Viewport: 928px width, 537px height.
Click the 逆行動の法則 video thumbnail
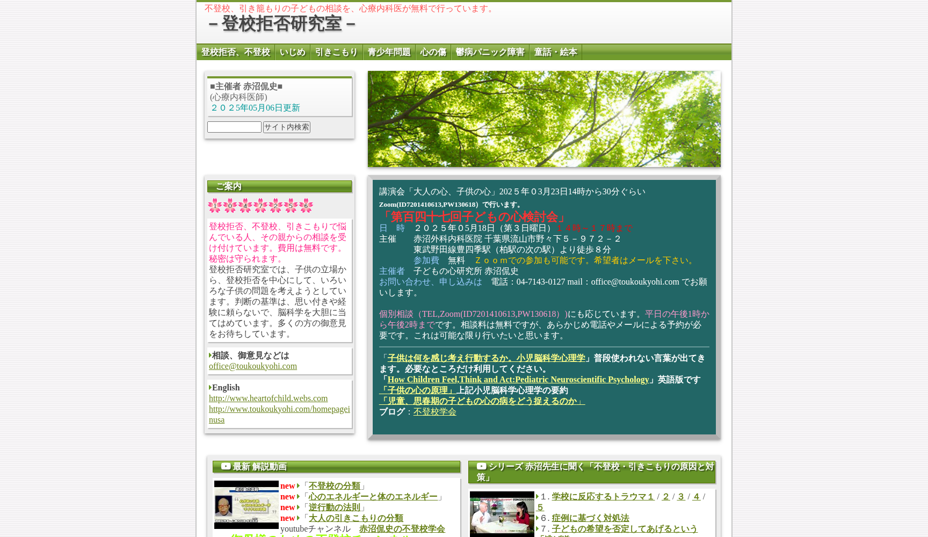point(247,505)
